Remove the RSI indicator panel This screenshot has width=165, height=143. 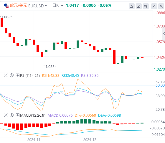pyautogui.click(x=6, y=75)
